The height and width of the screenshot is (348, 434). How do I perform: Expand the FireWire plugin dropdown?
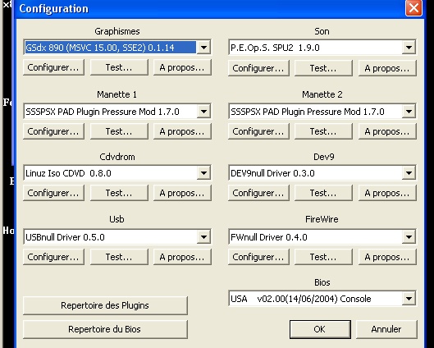coord(409,237)
